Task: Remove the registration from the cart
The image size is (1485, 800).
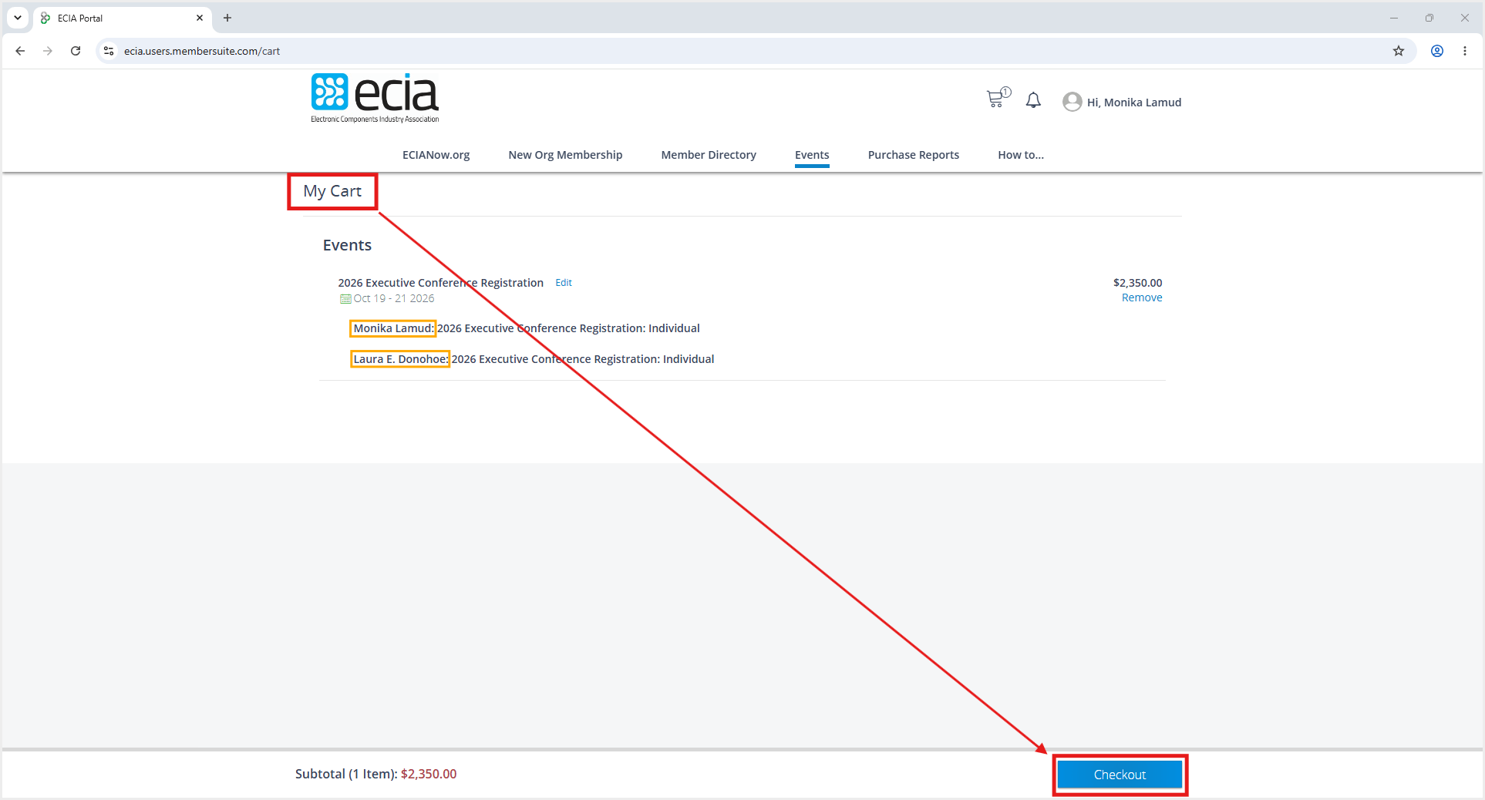Action: [x=1142, y=297]
